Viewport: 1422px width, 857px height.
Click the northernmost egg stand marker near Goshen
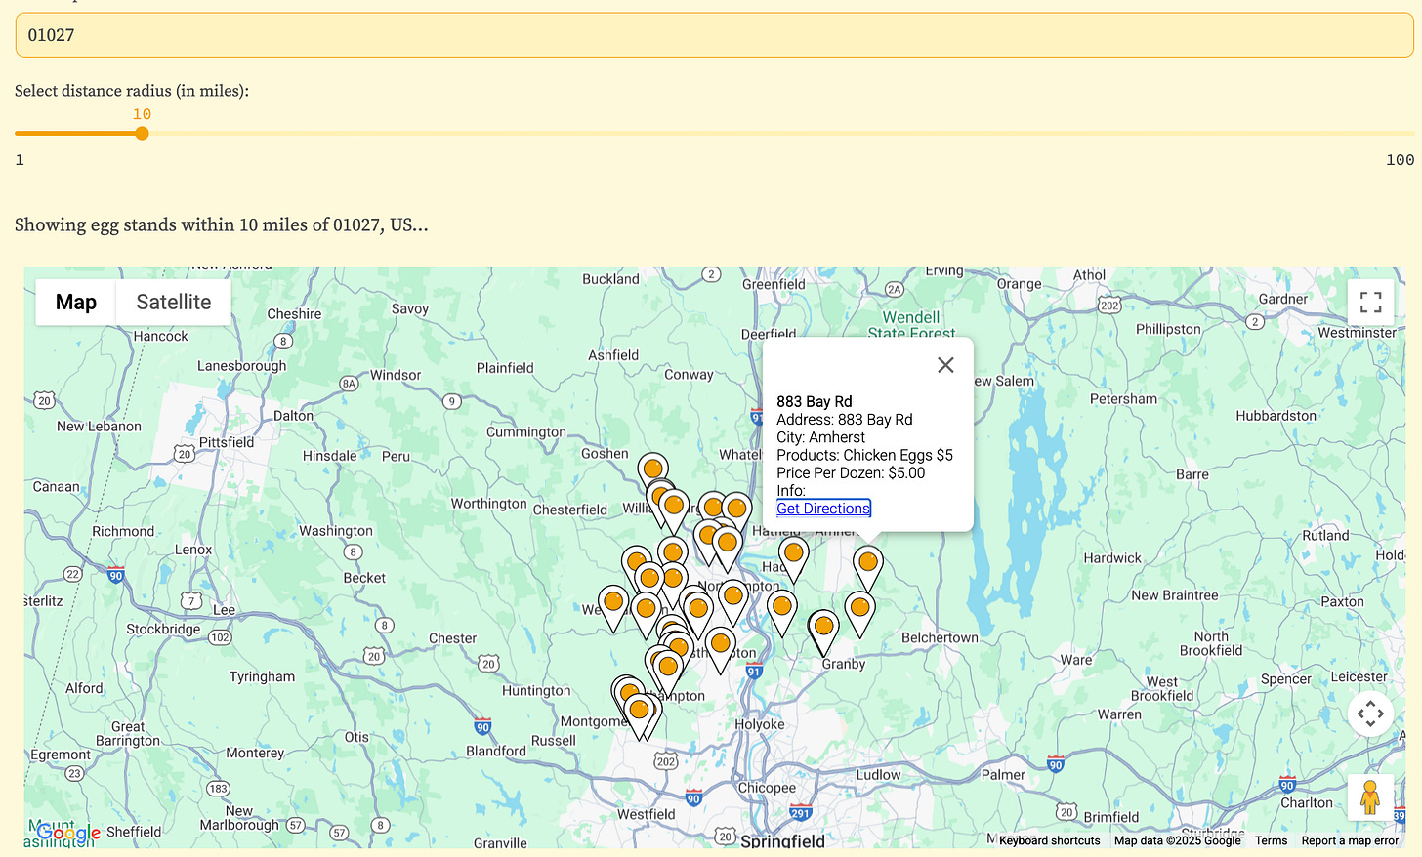pyautogui.click(x=651, y=469)
